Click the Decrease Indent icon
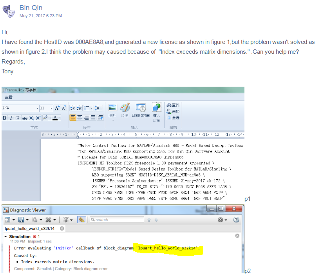 coord(73,108)
